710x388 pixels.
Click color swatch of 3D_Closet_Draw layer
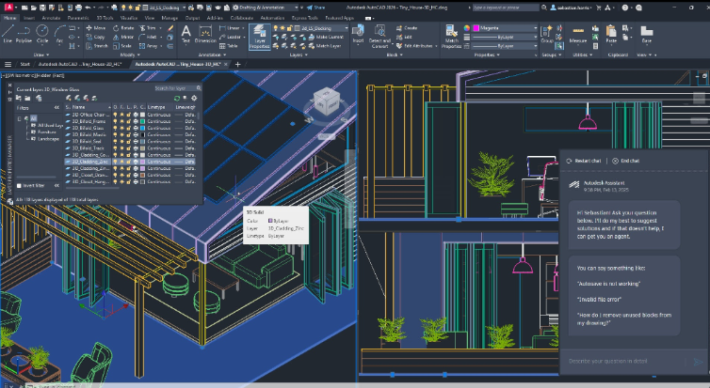click(142, 175)
